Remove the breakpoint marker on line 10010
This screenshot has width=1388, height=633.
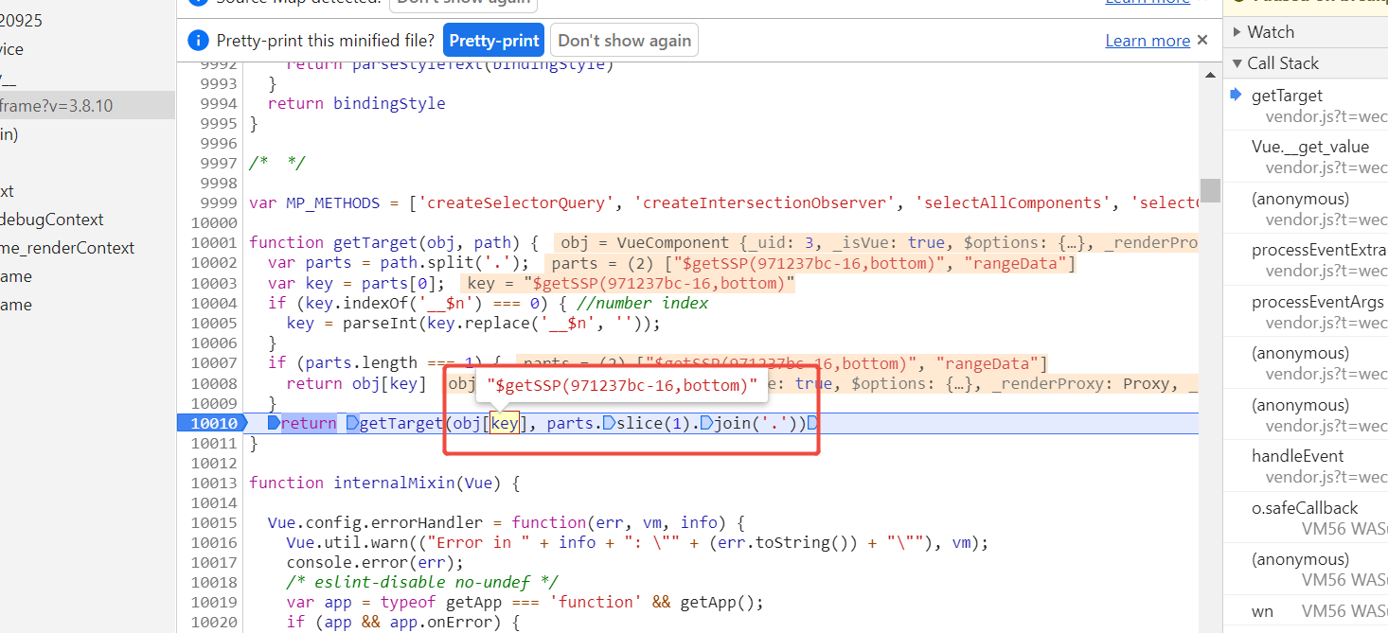[212, 423]
